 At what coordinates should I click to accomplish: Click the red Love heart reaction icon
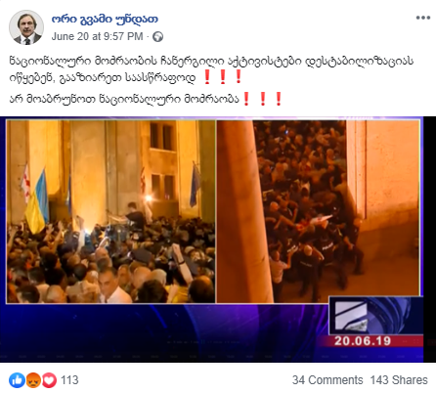pos(49,380)
